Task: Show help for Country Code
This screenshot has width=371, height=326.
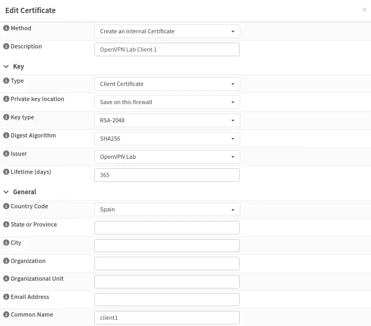Action: click(x=6, y=206)
